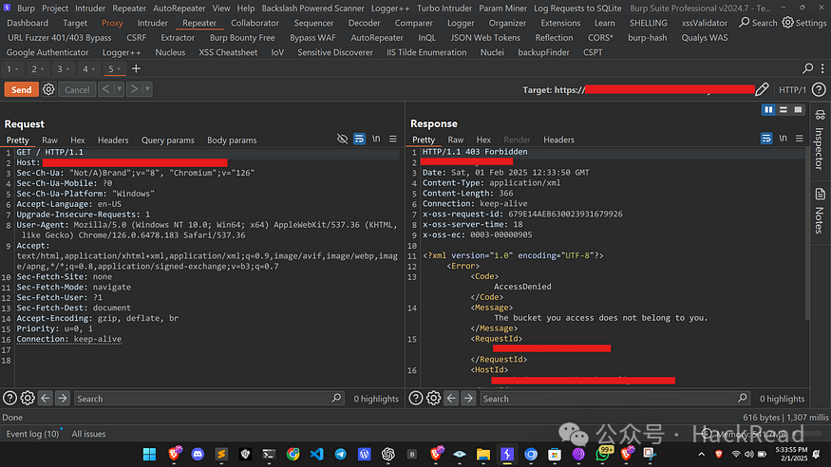Screen dimensions: 831x467
Task: Select combined tabbed layout view
Action: 798,109
